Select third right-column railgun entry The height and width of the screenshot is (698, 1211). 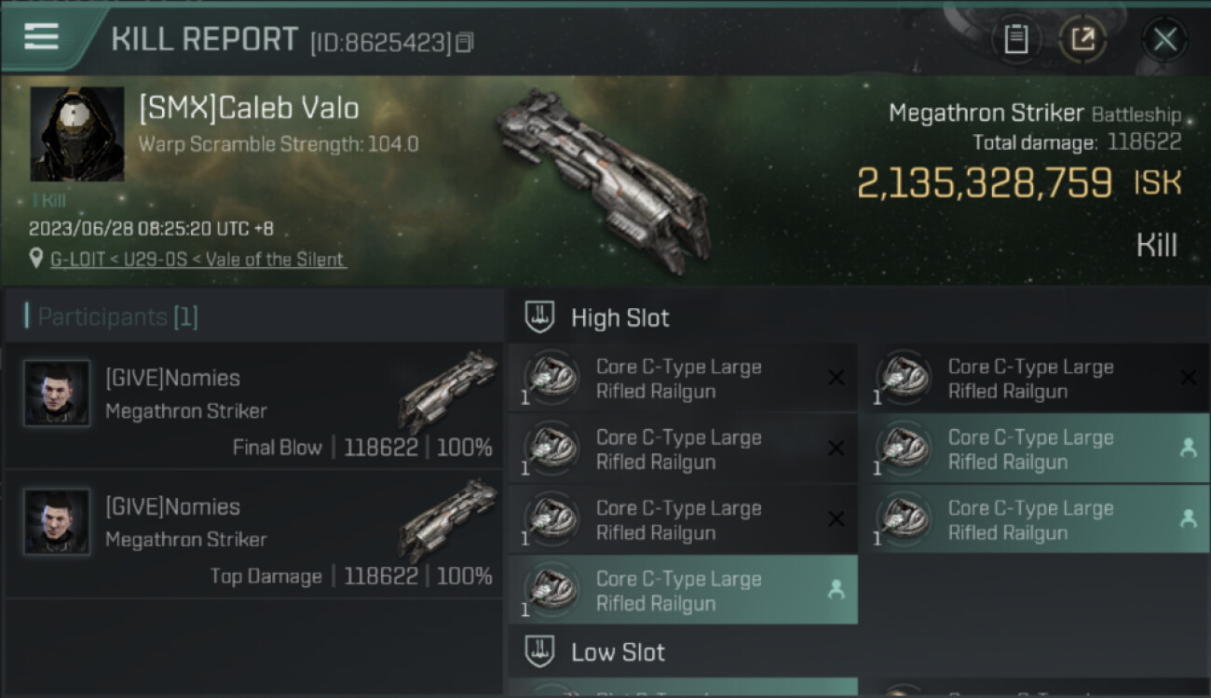click(x=1035, y=519)
